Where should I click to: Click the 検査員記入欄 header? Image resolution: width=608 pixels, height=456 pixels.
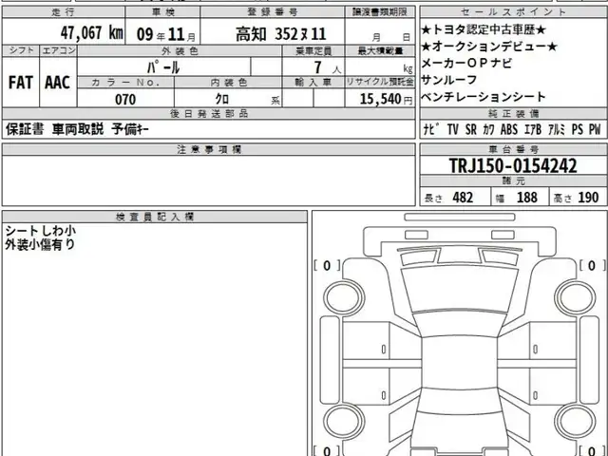point(154,217)
